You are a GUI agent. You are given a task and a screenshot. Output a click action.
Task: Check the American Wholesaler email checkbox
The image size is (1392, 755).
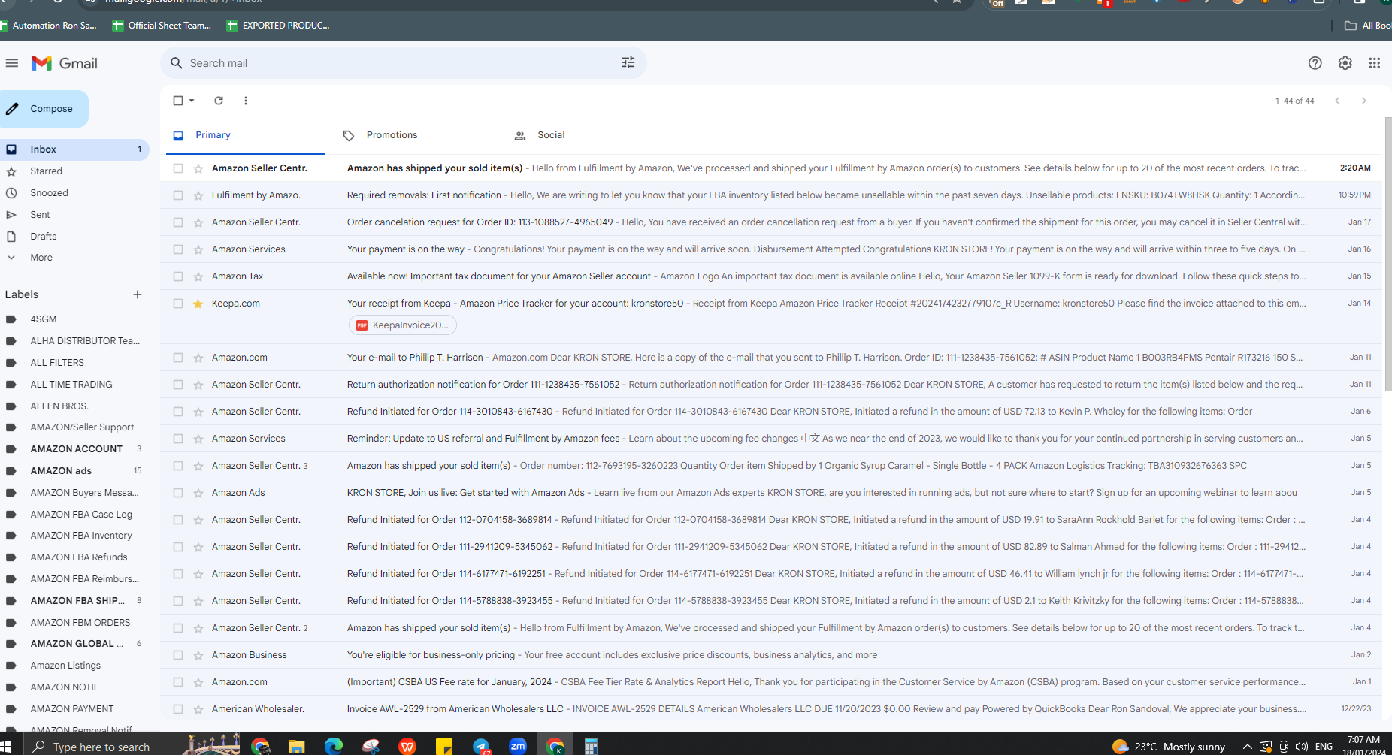[178, 709]
